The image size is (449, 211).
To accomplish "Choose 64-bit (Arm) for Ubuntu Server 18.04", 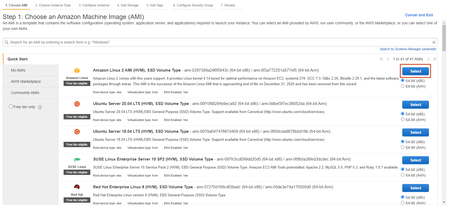I will 402,147.
